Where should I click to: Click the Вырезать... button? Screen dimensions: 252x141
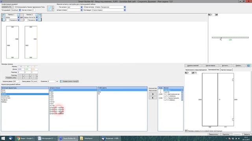[226, 65]
